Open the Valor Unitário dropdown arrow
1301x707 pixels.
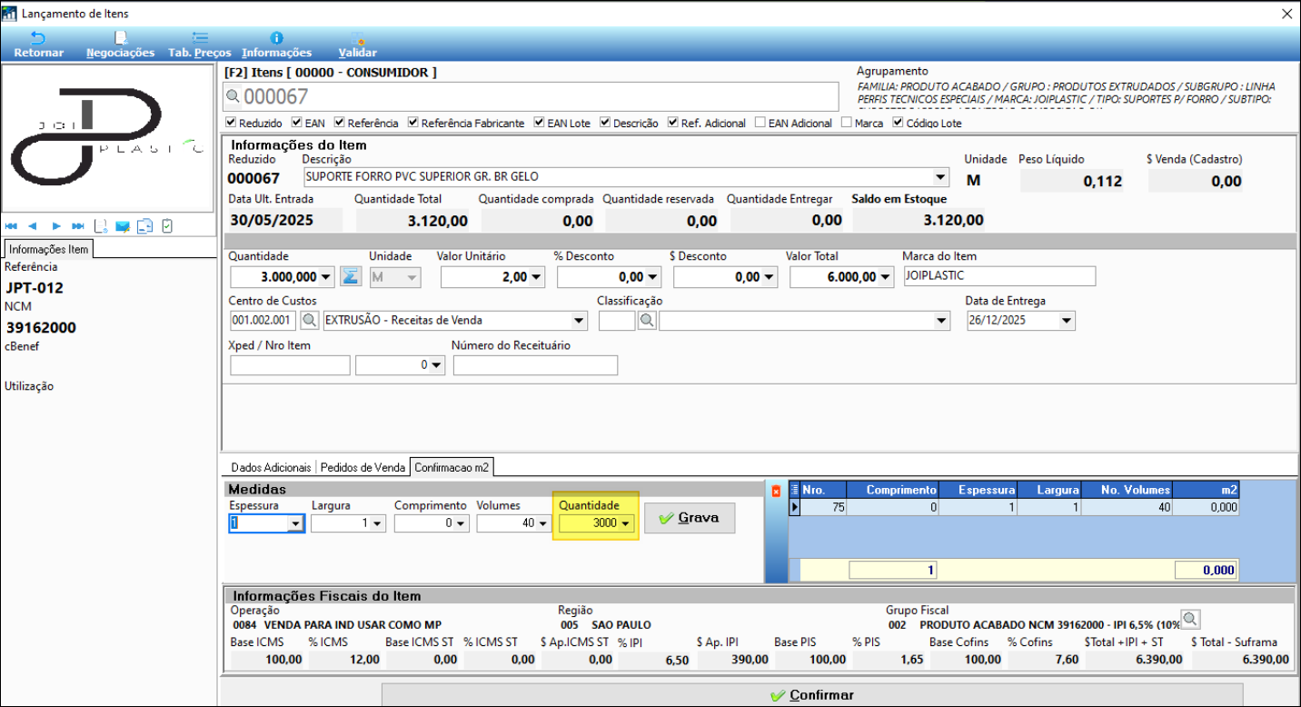pyautogui.click(x=536, y=277)
